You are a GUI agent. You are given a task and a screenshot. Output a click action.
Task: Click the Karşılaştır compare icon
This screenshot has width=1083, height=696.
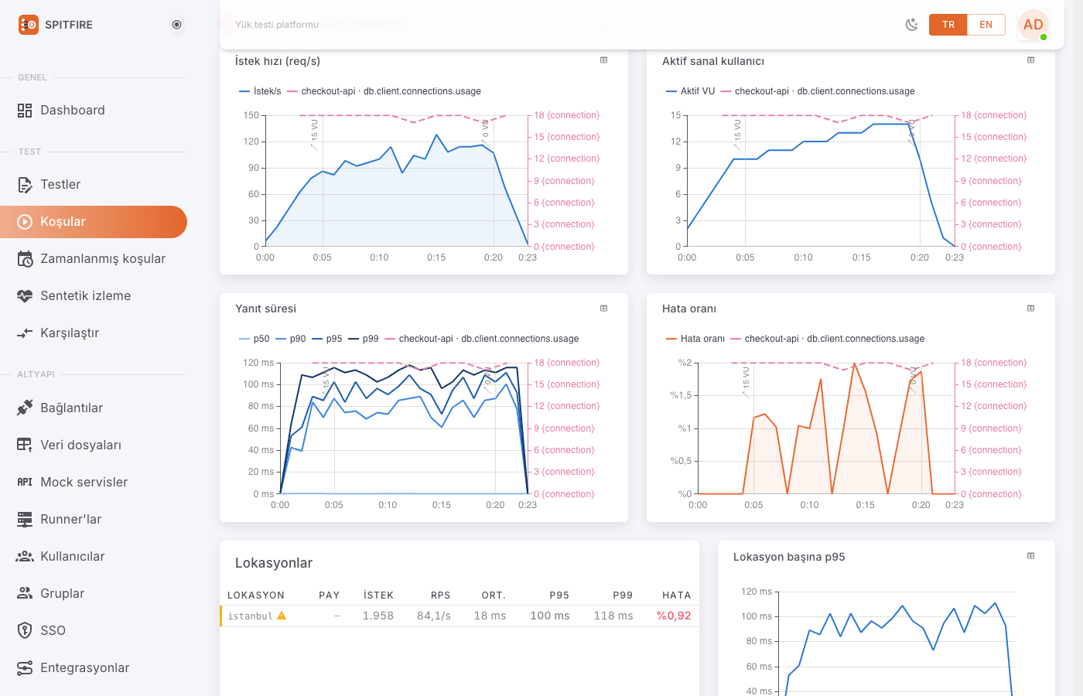coord(25,333)
